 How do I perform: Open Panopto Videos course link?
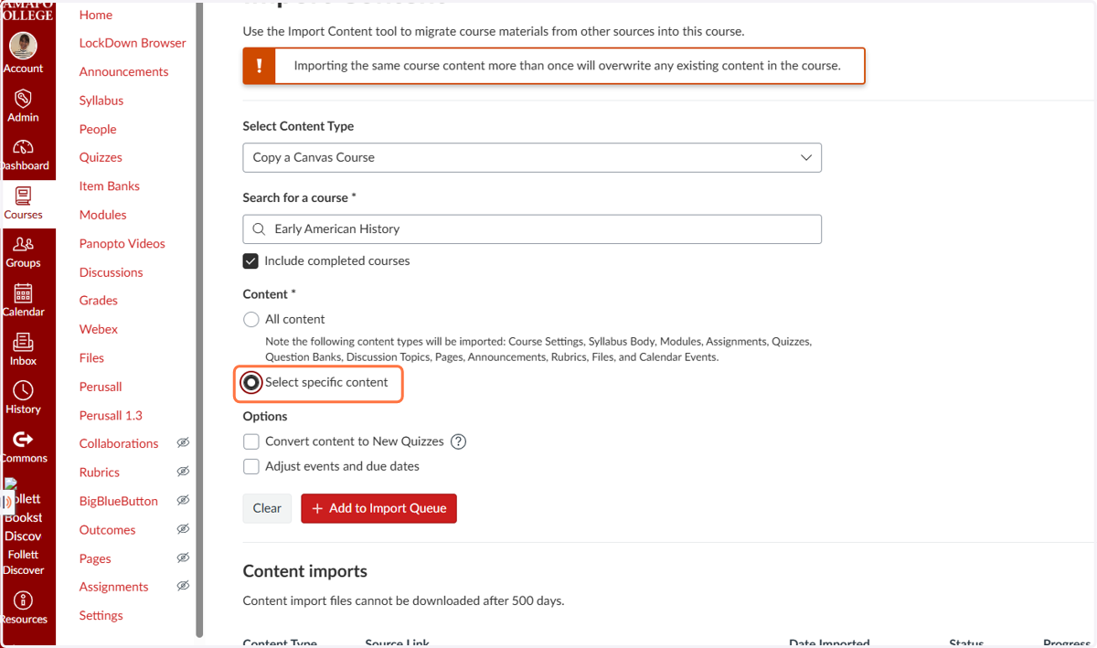point(122,243)
